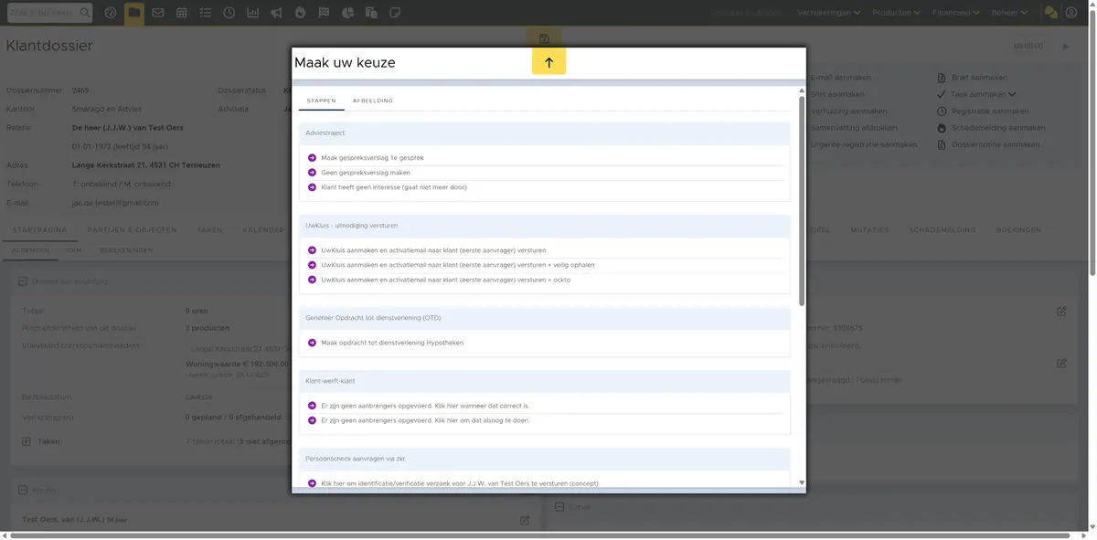The image size is (1097, 540).
Task: Open the pie chart icon in top toolbar
Action: 347,13
